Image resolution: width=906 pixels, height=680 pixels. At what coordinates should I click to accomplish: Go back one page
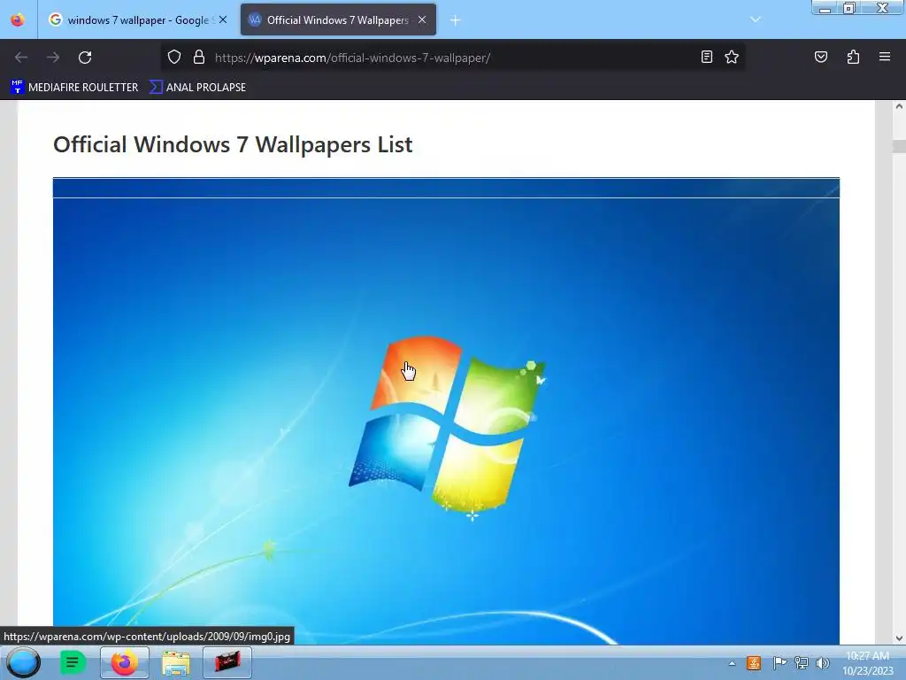(x=21, y=58)
